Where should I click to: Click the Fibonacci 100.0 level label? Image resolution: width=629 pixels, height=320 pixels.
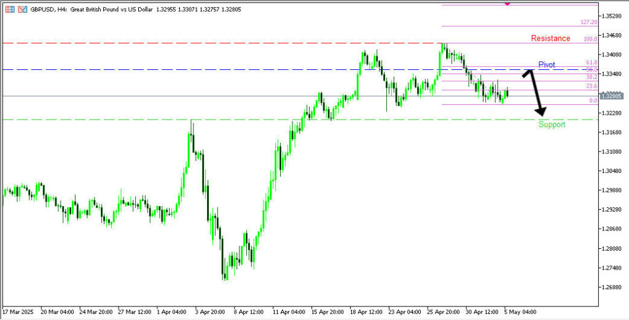tap(590, 39)
